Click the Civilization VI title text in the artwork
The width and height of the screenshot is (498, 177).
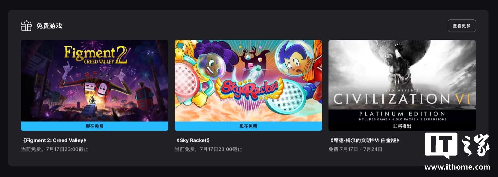(402, 99)
